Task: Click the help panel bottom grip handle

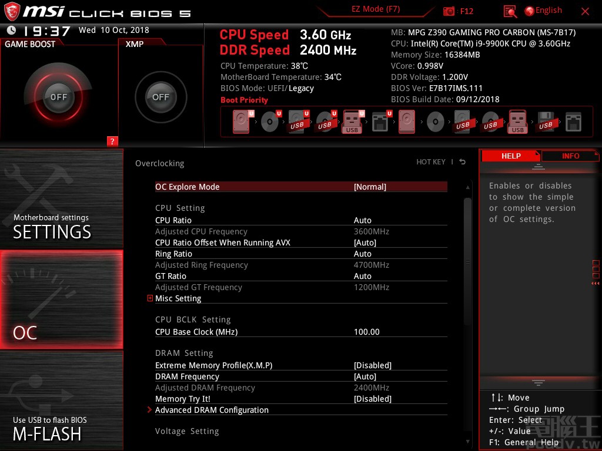Action: [539, 382]
